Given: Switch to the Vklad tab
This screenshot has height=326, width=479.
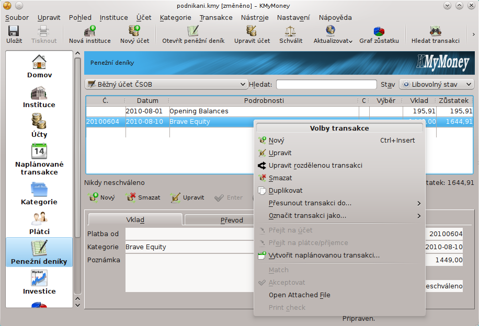Looking at the screenshot, I should 135,220.
